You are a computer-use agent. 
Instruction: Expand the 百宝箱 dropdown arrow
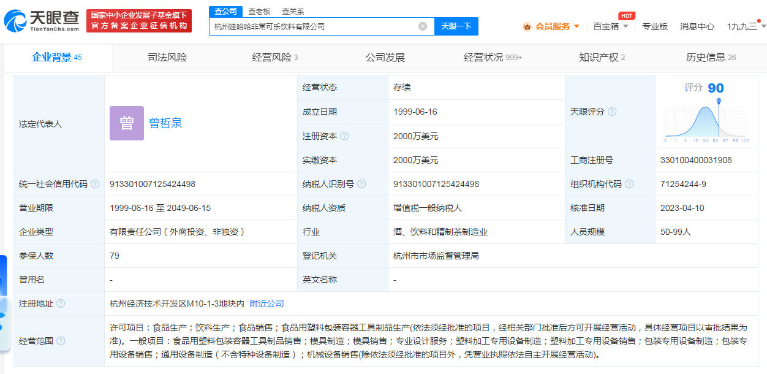pyautogui.click(x=625, y=26)
